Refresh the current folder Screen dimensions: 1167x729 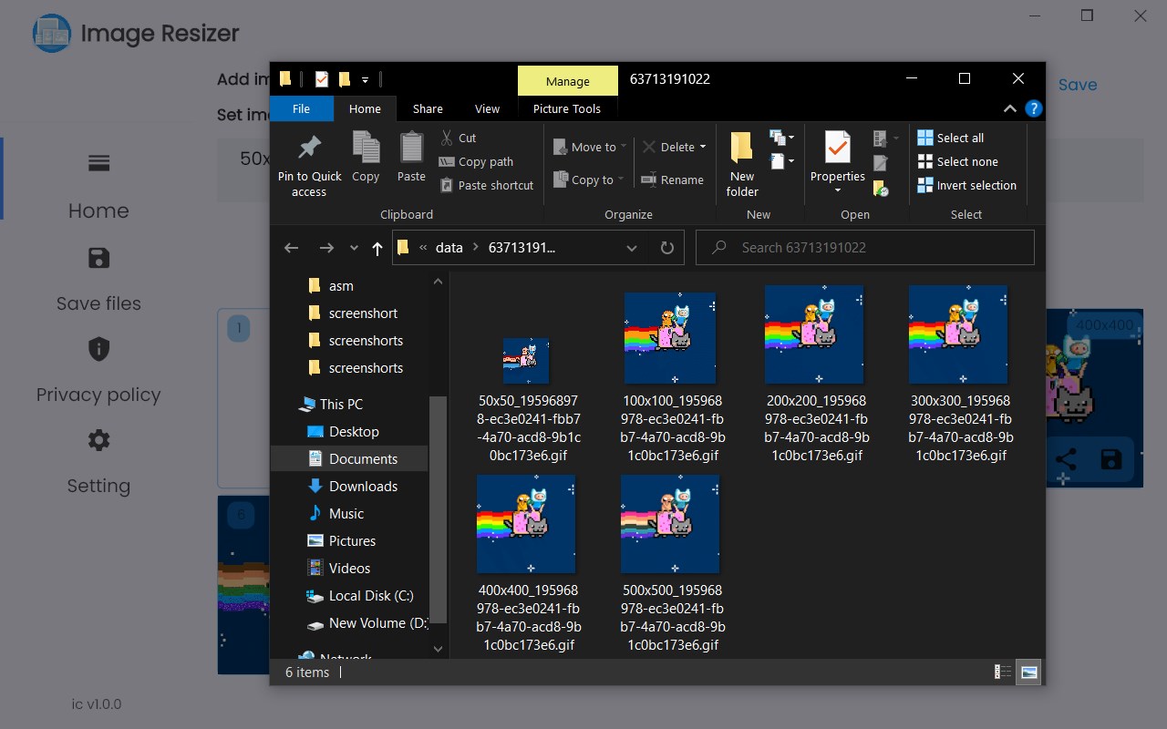(666, 248)
